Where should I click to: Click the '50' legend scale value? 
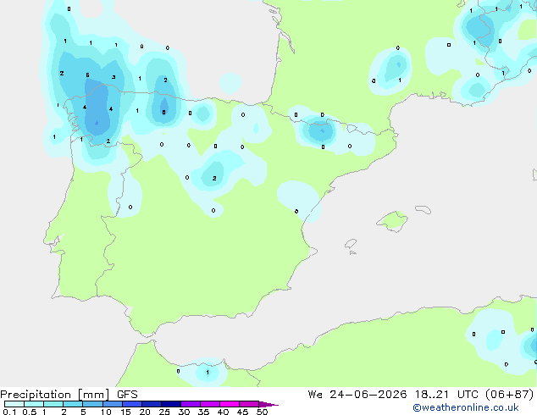[x=262, y=412]
